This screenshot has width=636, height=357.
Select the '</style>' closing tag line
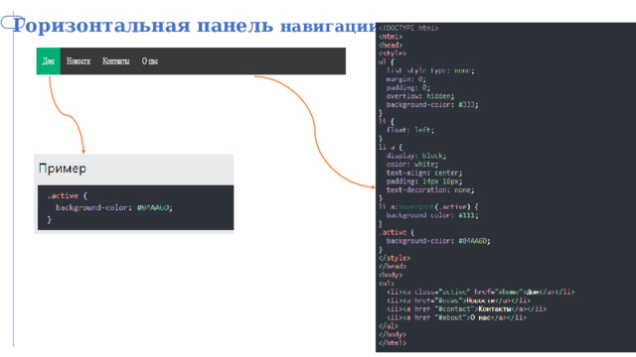[395, 258]
